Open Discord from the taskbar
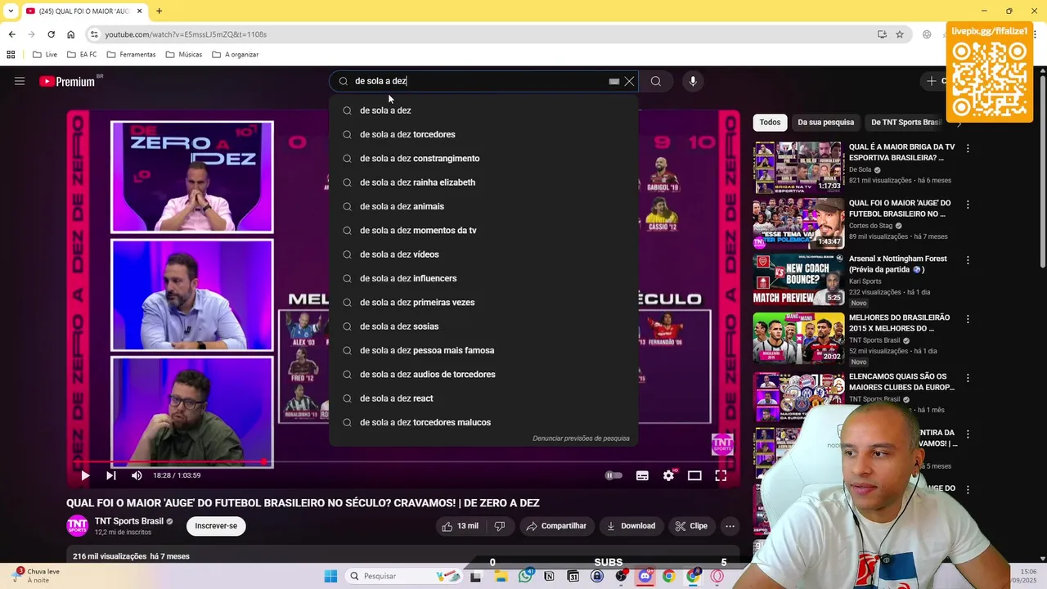 [645, 576]
